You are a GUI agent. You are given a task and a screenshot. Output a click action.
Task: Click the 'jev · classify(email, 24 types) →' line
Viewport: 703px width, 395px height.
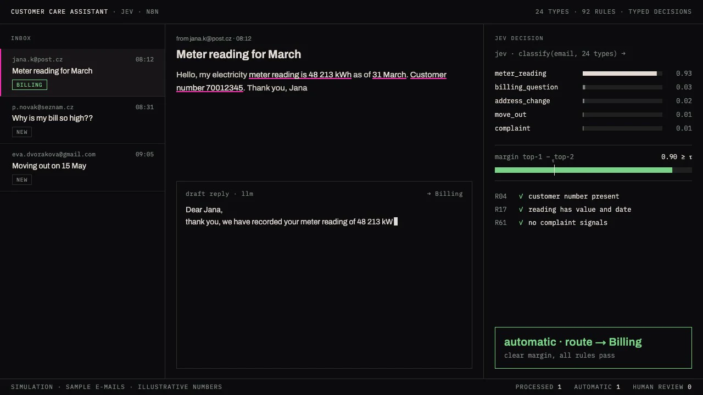click(x=560, y=54)
